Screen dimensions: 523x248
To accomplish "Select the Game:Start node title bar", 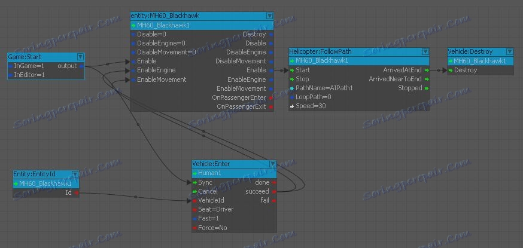I will pyautogui.click(x=46, y=57).
